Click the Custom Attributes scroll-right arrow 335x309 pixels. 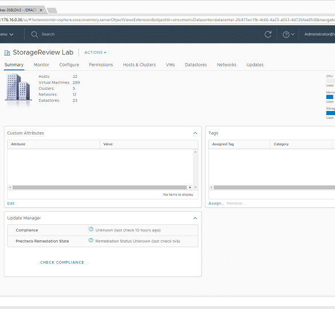[x=190, y=187]
